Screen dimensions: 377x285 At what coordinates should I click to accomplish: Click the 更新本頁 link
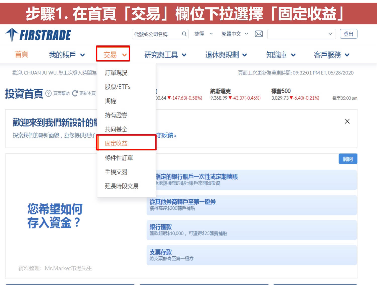point(87,93)
